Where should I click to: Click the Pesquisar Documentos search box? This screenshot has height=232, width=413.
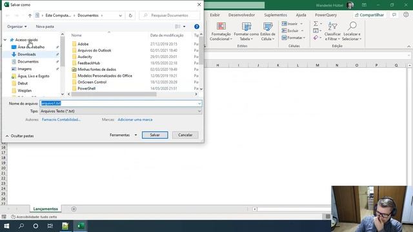[169, 15]
